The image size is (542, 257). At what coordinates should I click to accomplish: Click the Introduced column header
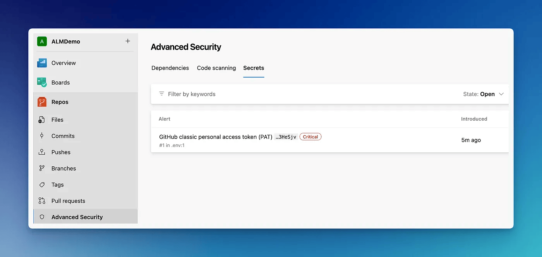tap(474, 119)
